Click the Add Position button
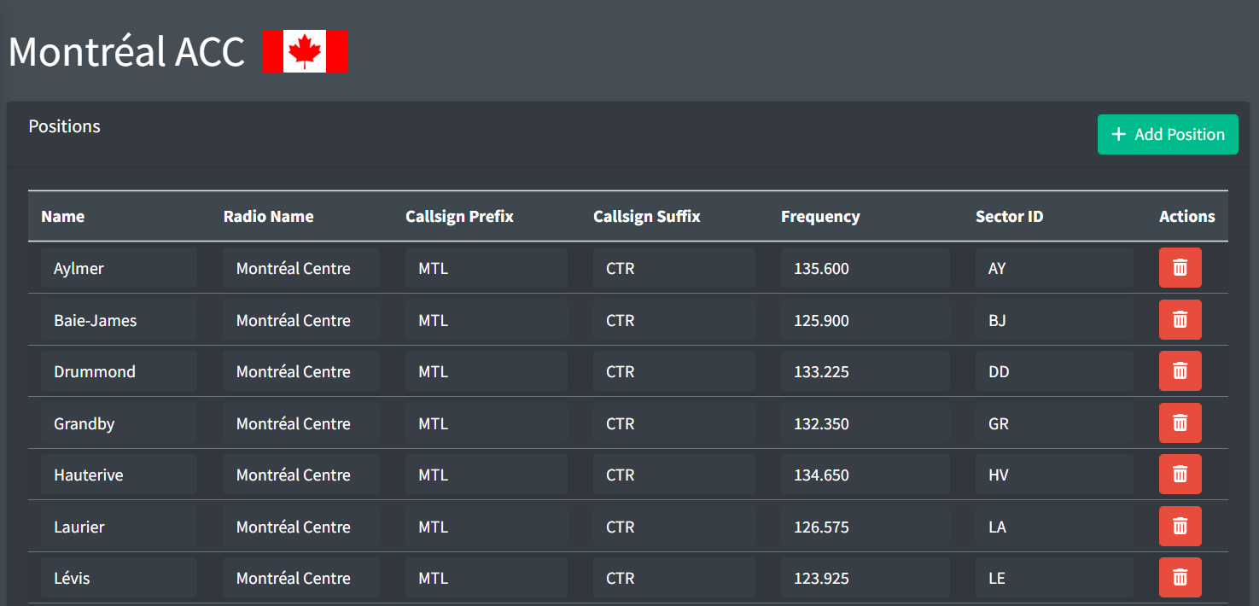The height and width of the screenshot is (606, 1259). [x=1168, y=135]
